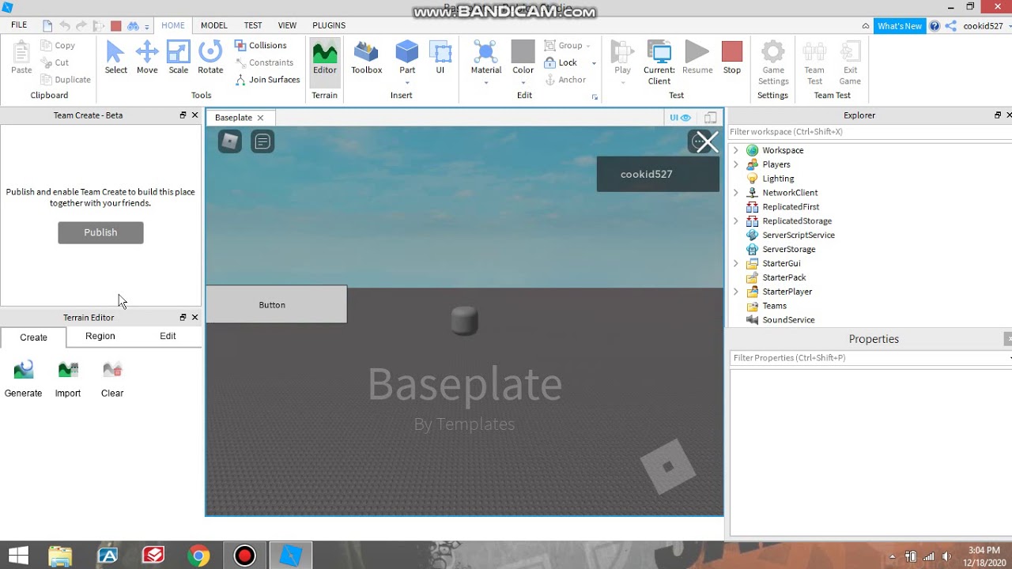Screen dimensions: 1012x569
Task: Switch to the VIEW ribbon tab
Action: pos(287,25)
